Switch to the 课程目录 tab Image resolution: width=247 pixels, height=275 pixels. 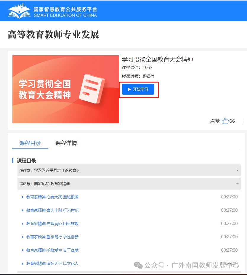30,143
